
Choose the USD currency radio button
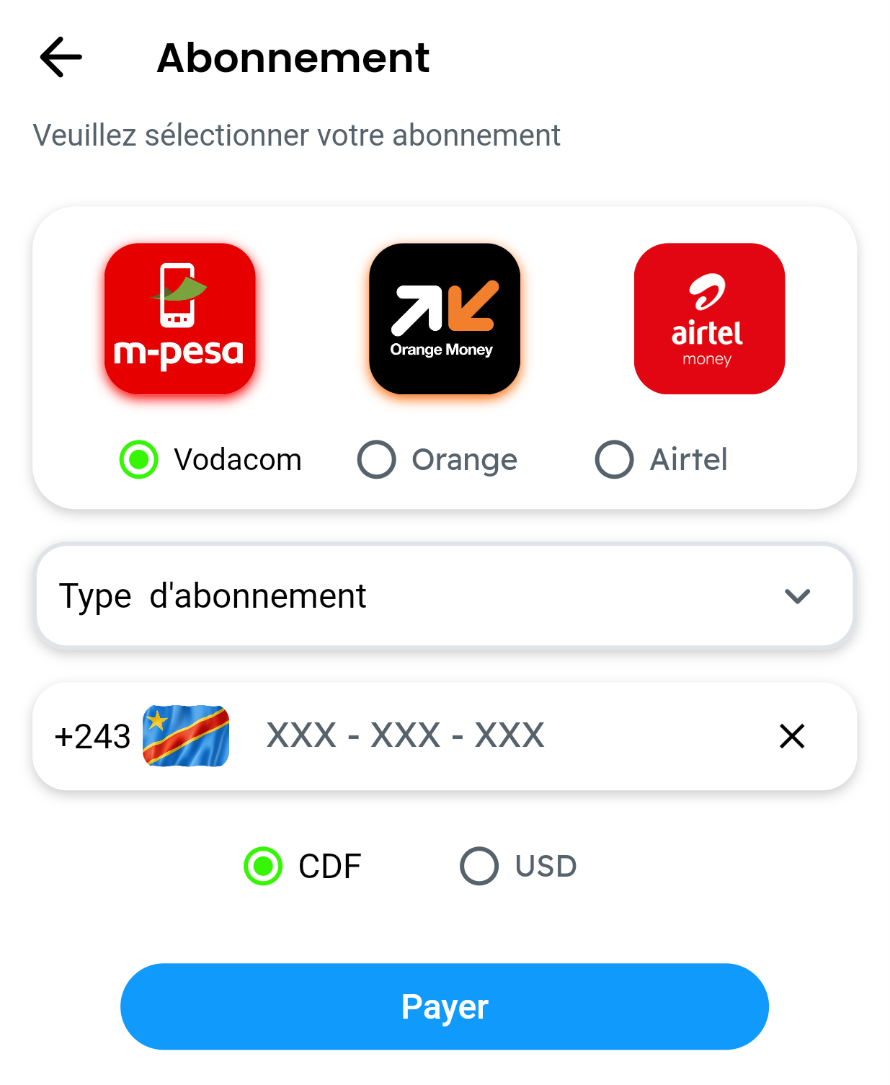(479, 866)
